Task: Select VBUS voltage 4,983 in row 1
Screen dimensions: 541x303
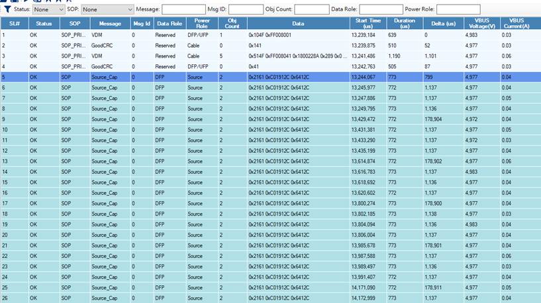Action: tap(471, 35)
